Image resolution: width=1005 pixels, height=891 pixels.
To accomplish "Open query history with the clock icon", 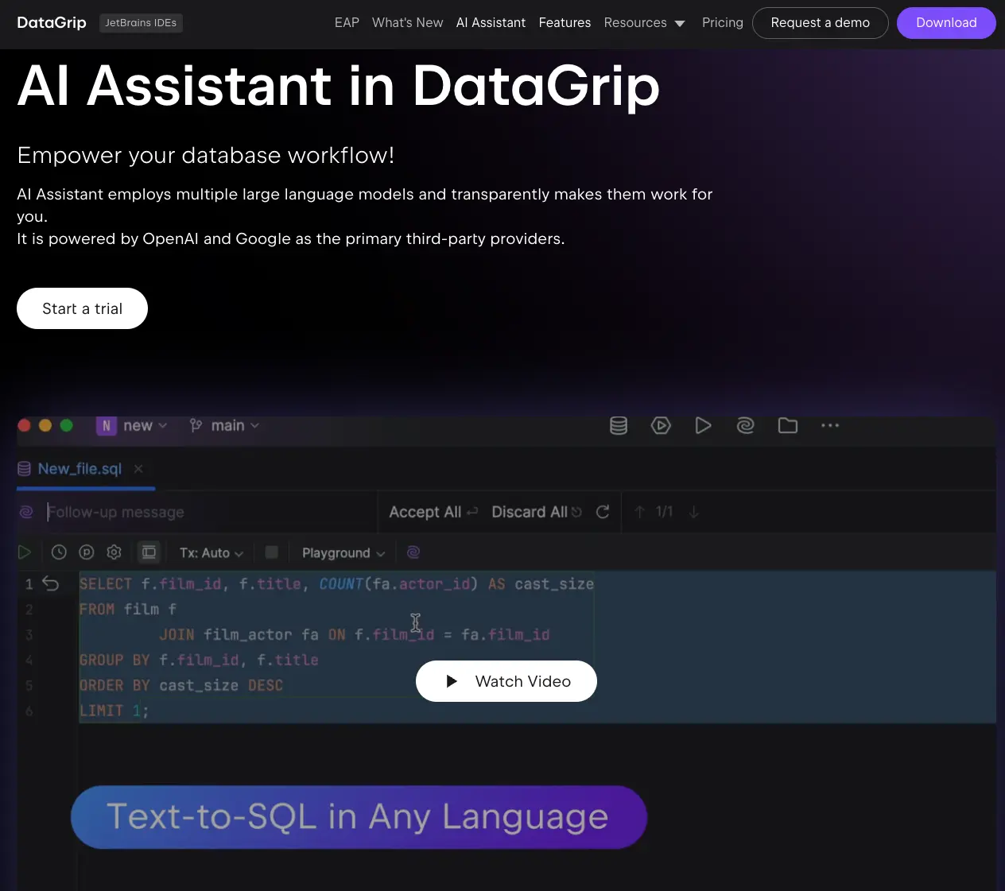I will tap(59, 552).
